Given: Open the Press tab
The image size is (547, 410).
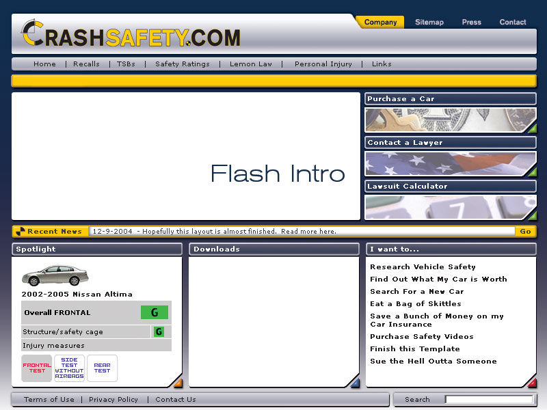Looking at the screenshot, I should (x=471, y=23).
